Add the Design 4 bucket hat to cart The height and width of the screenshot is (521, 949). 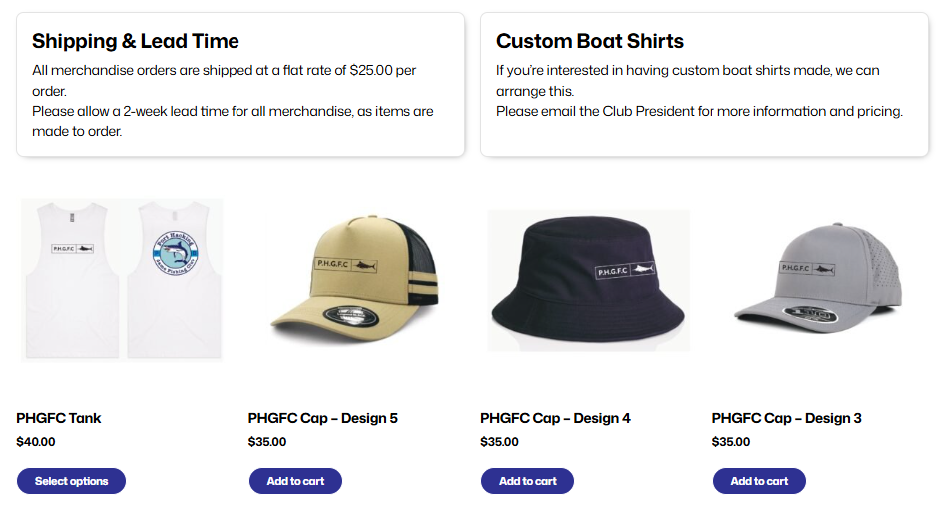click(527, 481)
